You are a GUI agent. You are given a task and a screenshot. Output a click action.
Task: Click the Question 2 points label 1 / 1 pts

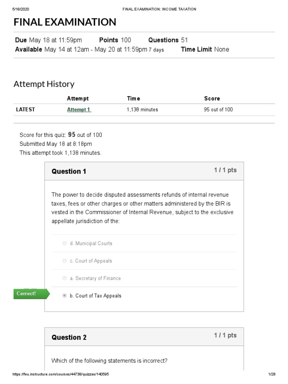225,335
